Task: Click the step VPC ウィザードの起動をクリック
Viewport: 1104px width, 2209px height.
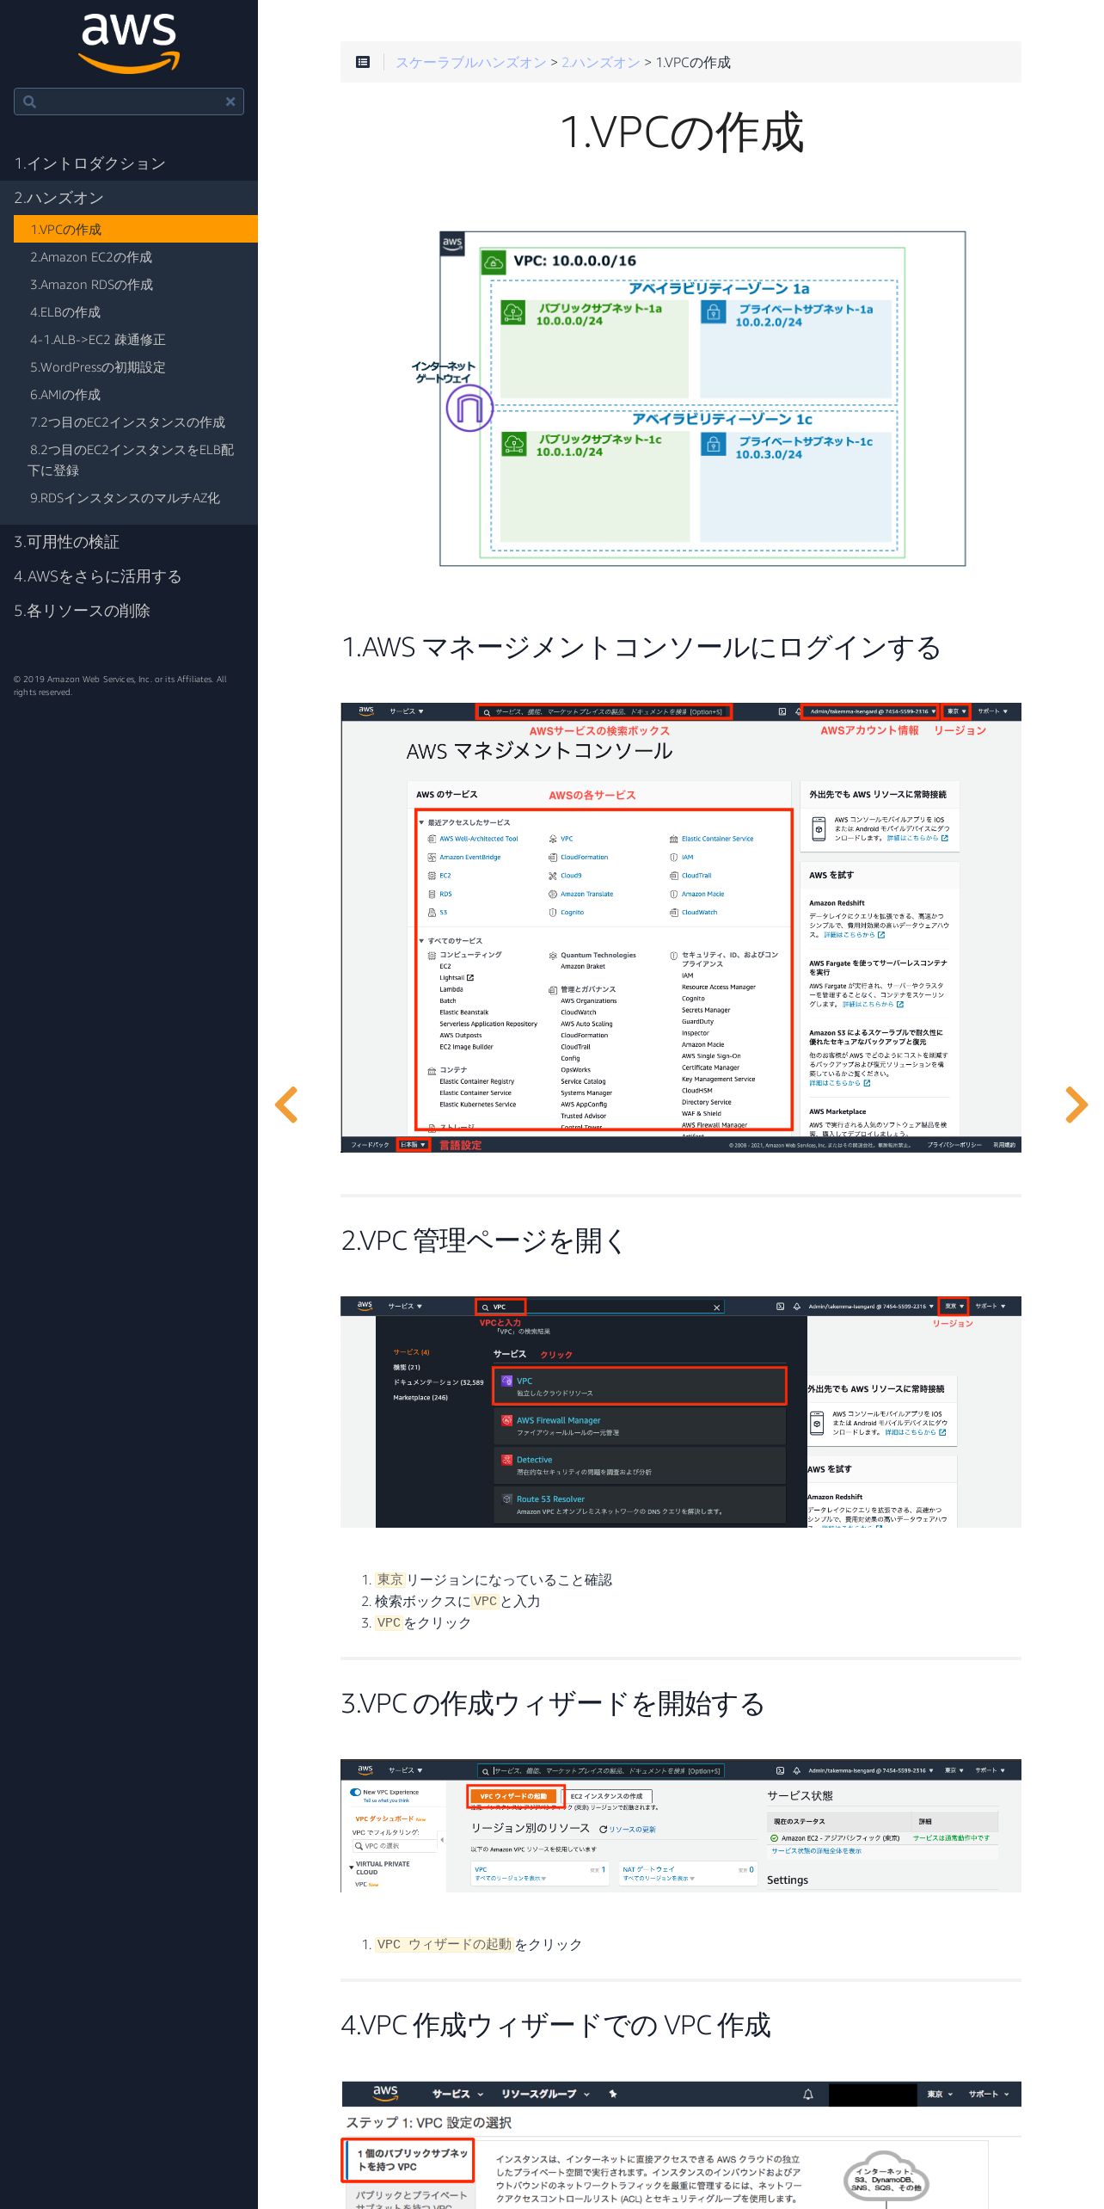Action: pos(479,1944)
